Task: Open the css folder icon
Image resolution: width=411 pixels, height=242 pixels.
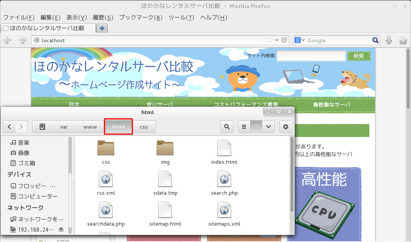Action: [106, 148]
